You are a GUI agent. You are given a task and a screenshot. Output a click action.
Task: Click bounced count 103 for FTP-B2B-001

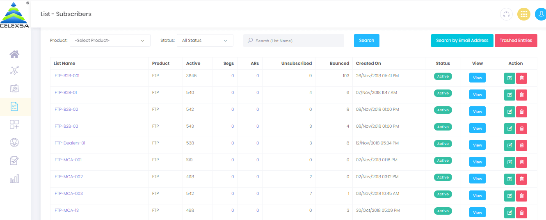345,76
